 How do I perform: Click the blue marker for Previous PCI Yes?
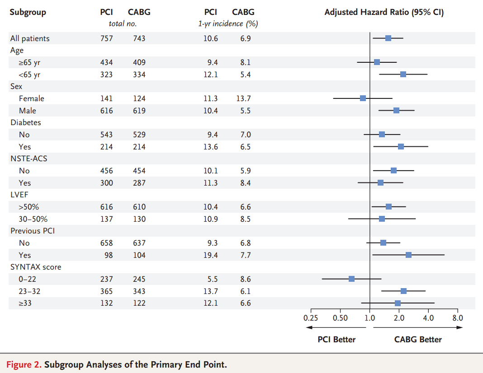408,255
